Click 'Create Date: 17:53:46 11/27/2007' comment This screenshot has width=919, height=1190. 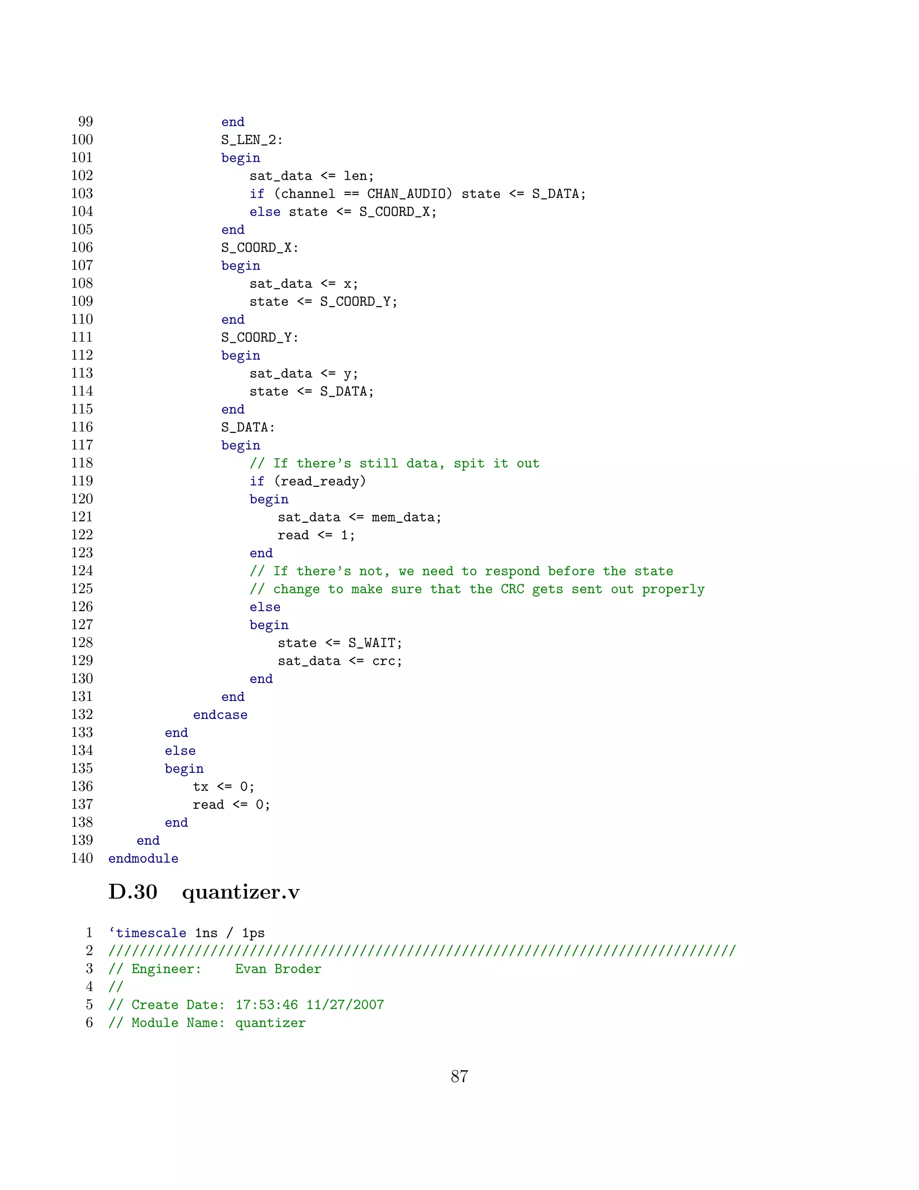click(x=246, y=1005)
